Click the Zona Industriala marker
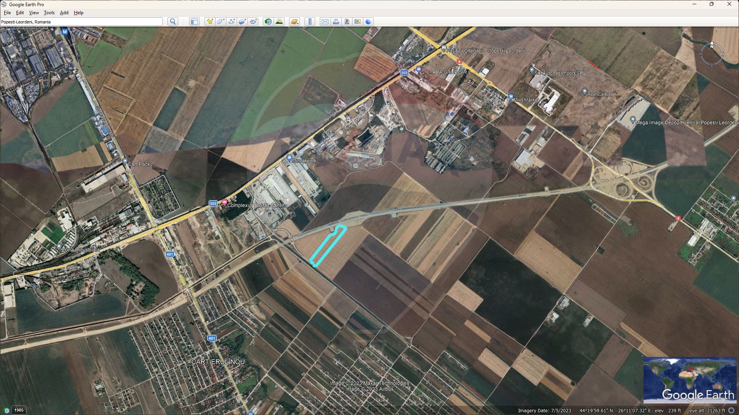Viewport: 739px width, 415px height. click(59, 246)
